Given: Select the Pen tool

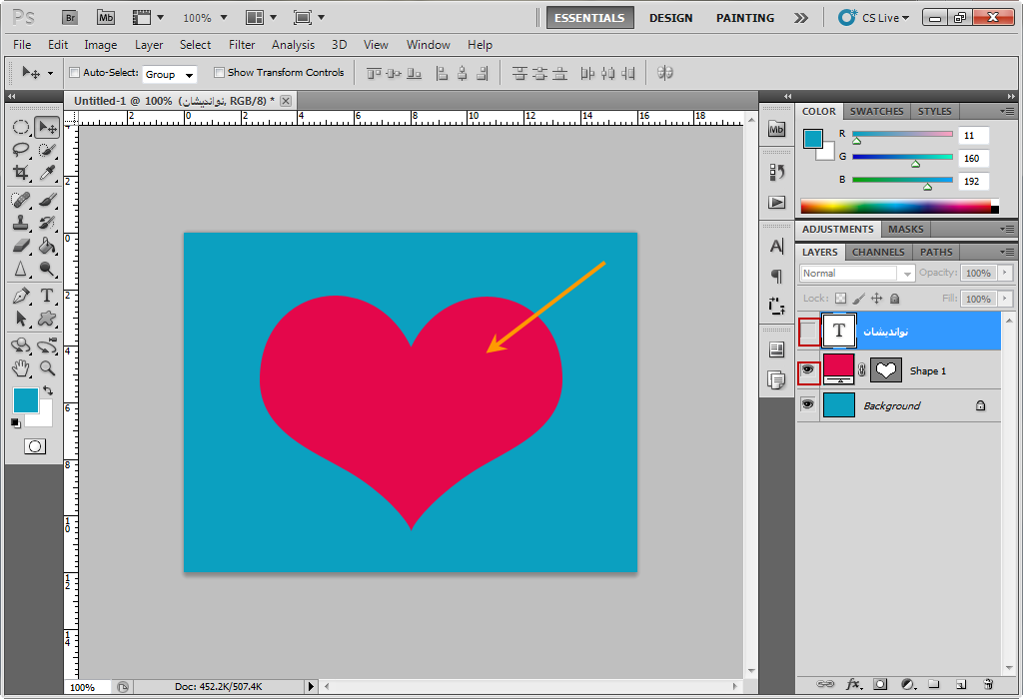Looking at the screenshot, I should [21, 296].
